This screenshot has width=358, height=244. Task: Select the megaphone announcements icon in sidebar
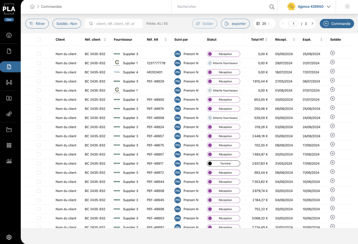[x=9, y=114]
